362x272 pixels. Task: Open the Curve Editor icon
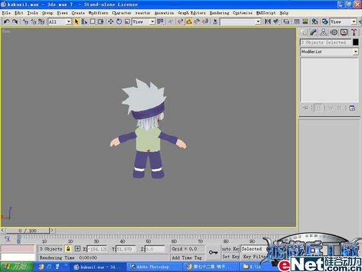(x=297, y=21)
